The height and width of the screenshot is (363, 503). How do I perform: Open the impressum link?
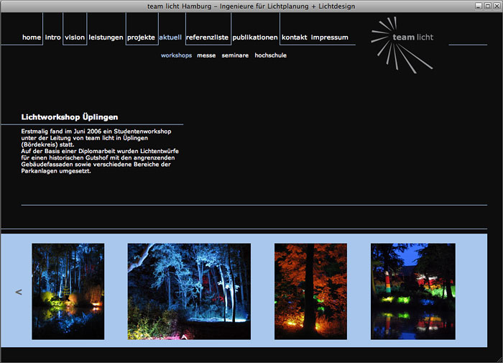[329, 37]
